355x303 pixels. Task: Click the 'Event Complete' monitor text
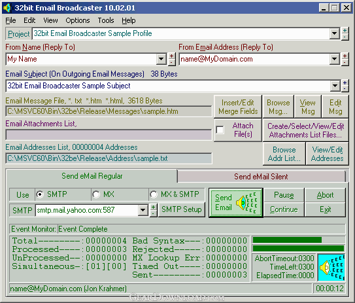[x=83, y=229]
